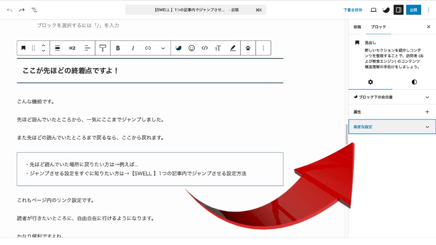
Task: Click the paw icon in toolbar
Action: [x=248, y=48]
